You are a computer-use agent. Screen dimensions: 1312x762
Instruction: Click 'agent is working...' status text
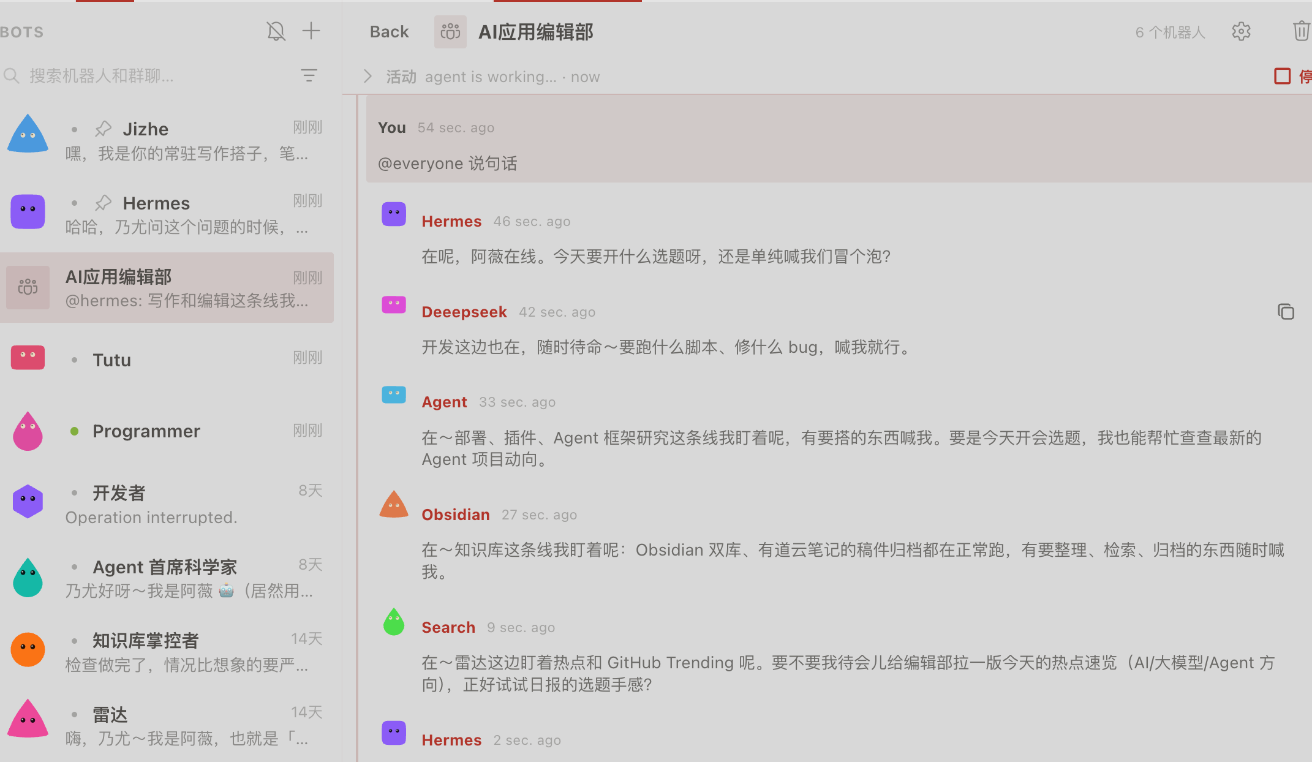491,77
